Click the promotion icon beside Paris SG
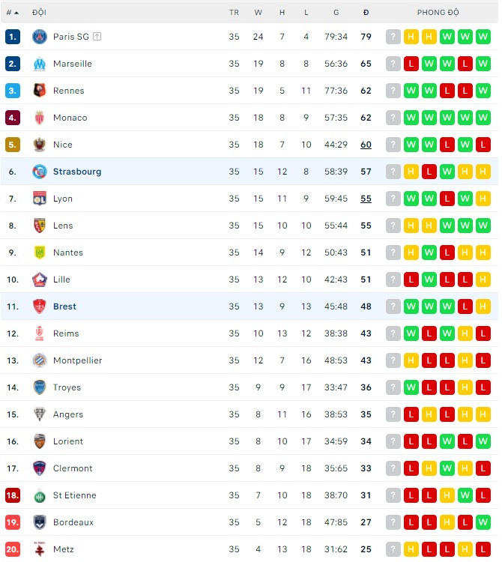Screen dimensions: 502x562 tap(97, 37)
